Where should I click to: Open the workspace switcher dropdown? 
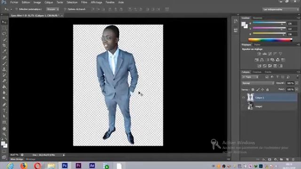pyautogui.click(x=280, y=9)
